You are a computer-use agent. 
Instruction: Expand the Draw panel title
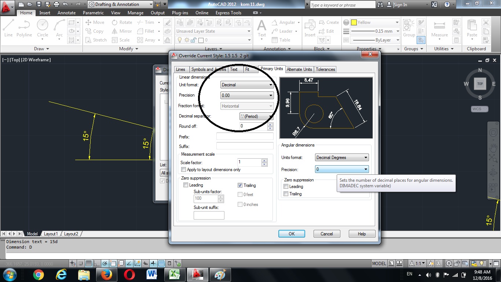pos(41,49)
